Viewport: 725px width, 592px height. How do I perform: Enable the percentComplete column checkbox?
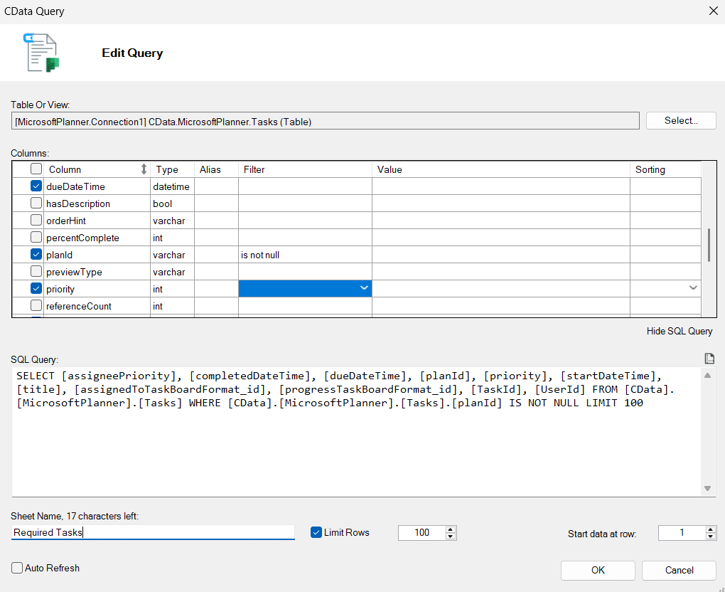36,238
